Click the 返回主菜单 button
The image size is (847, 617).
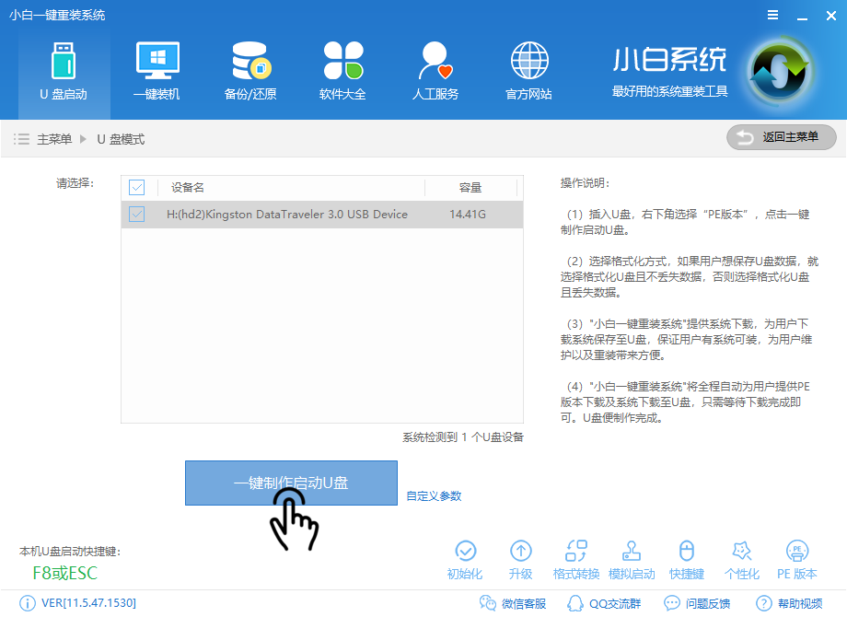(x=781, y=137)
